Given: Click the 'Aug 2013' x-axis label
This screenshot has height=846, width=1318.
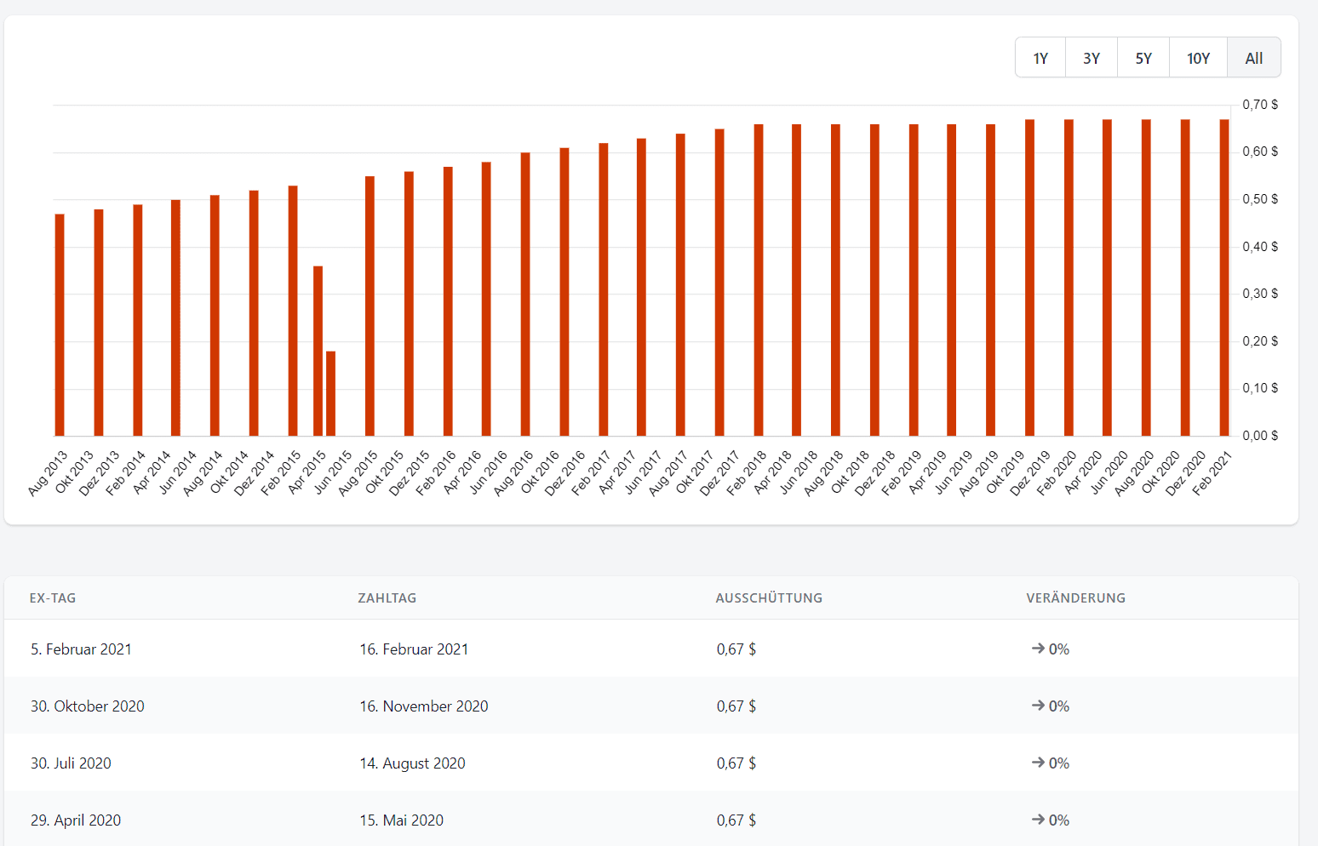Looking at the screenshot, I should pos(48,473).
